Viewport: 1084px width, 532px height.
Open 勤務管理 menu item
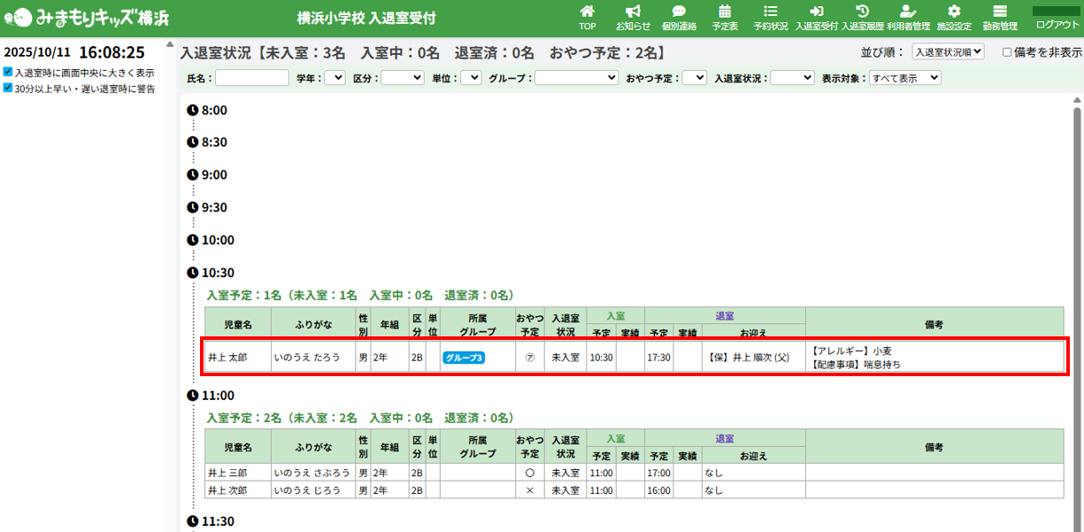(1000, 18)
